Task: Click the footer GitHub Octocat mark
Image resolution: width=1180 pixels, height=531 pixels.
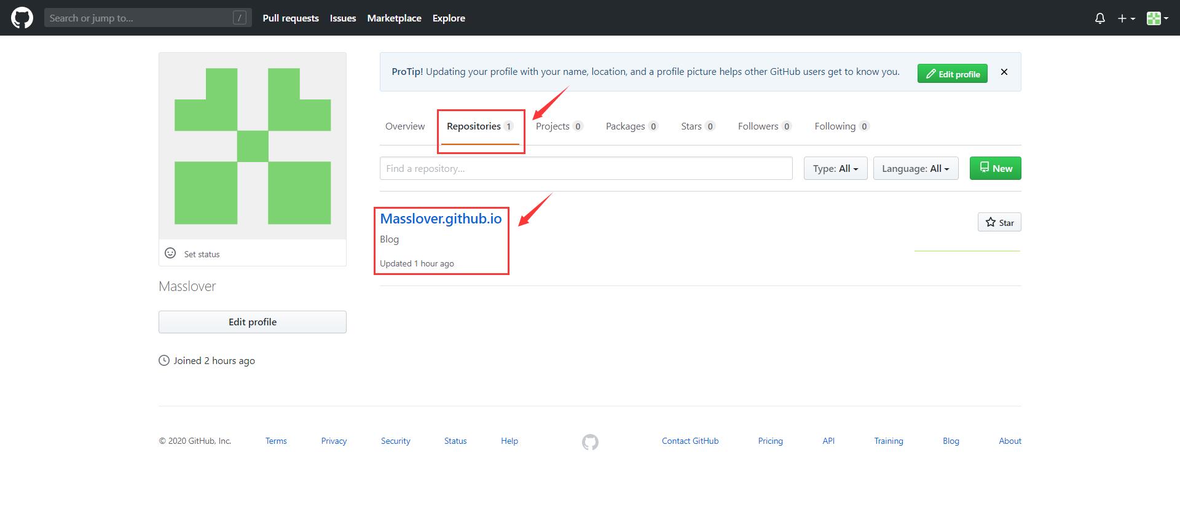Action: tap(590, 442)
